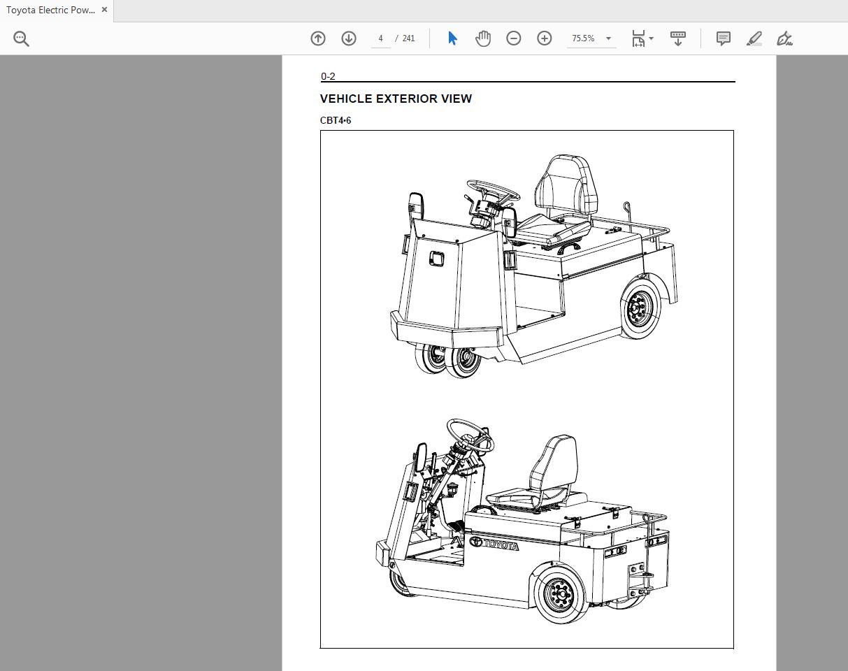Open the Comment speech bubble tool

(723, 38)
